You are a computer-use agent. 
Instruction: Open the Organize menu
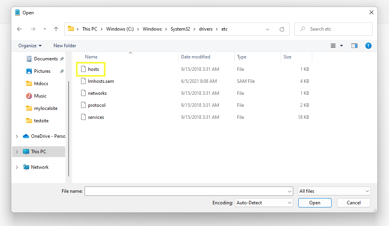[30, 46]
